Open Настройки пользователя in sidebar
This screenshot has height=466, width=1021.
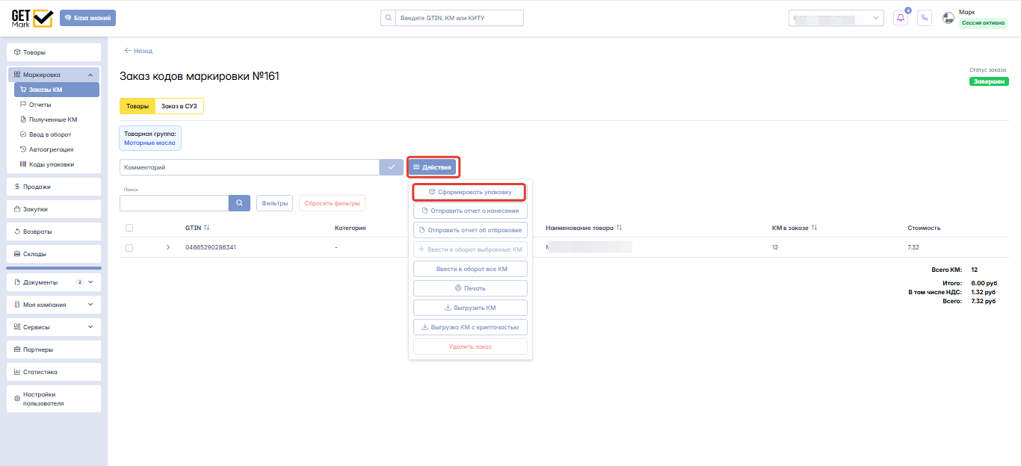(x=54, y=399)
